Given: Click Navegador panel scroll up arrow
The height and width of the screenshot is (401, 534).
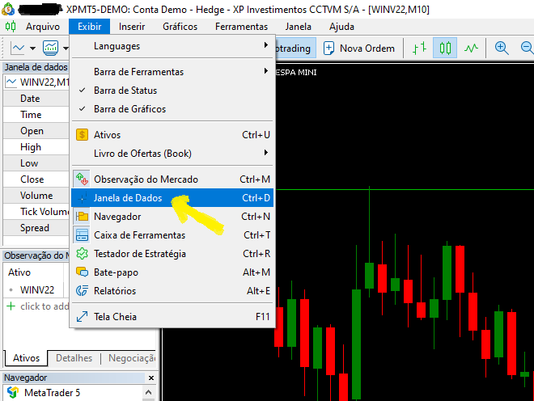Looking at the screenshot, I should [149, 392].
